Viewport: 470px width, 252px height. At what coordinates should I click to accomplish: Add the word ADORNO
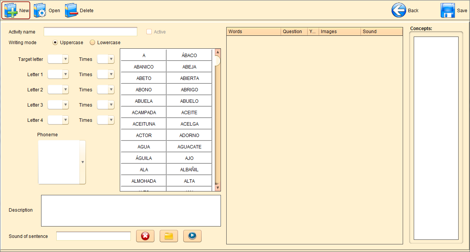tap(189, 135)
